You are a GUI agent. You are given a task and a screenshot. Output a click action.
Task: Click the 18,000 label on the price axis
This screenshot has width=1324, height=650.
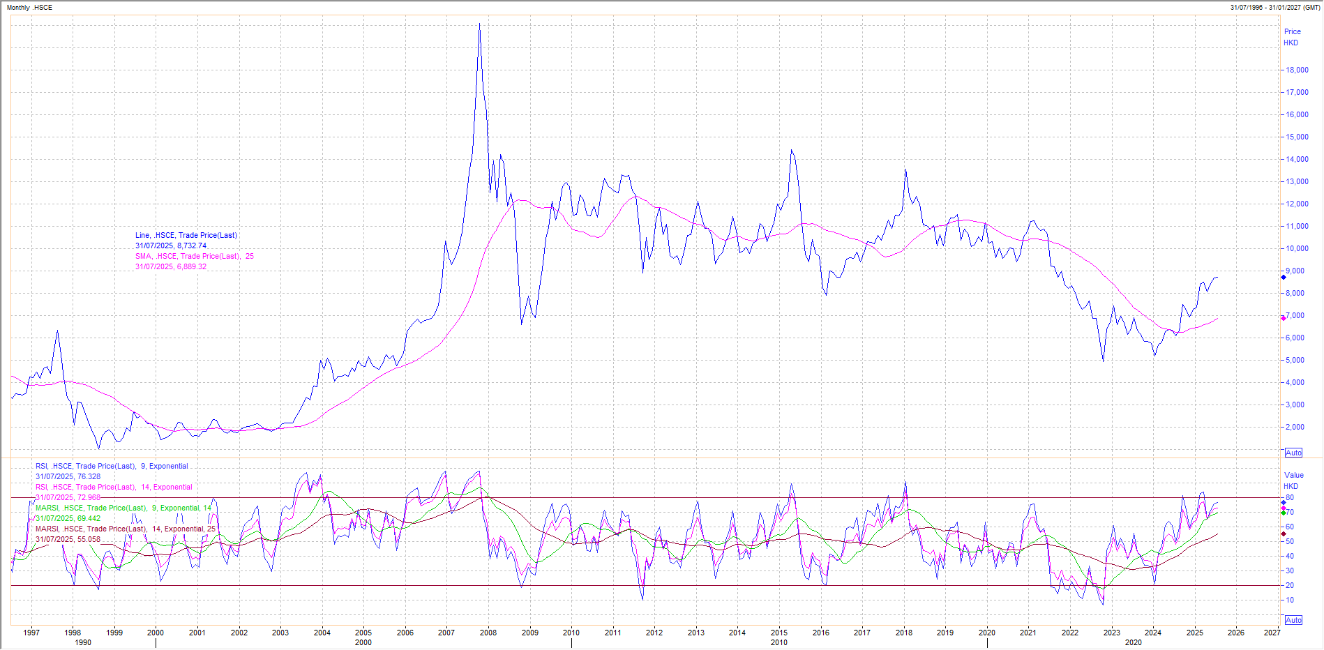pos(1297,70)
